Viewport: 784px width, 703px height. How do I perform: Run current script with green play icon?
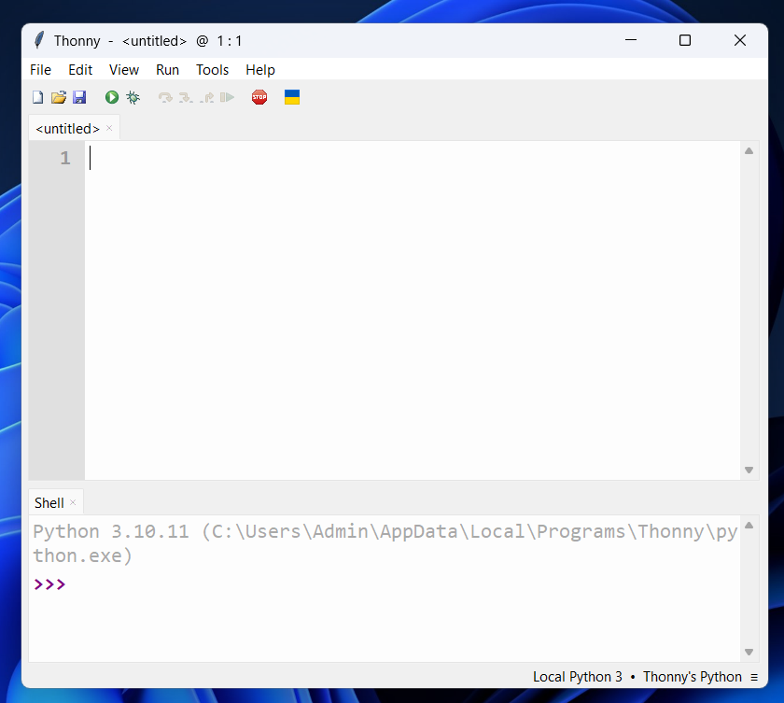tap(112, 97)
